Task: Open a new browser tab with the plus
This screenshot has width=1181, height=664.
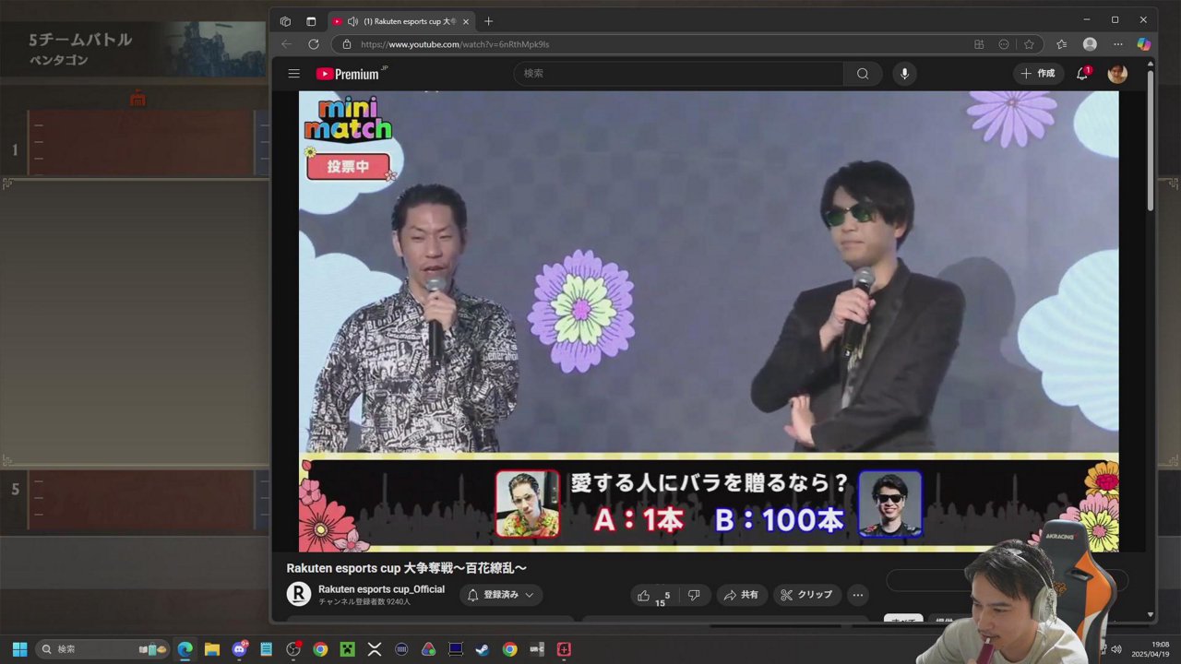Action: pos(488,20)
